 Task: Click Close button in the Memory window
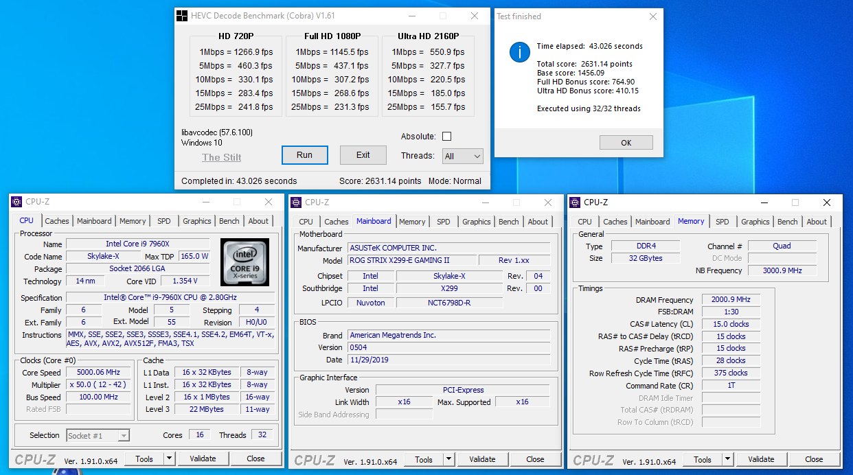pyautogui.click(x=815, y=459)
